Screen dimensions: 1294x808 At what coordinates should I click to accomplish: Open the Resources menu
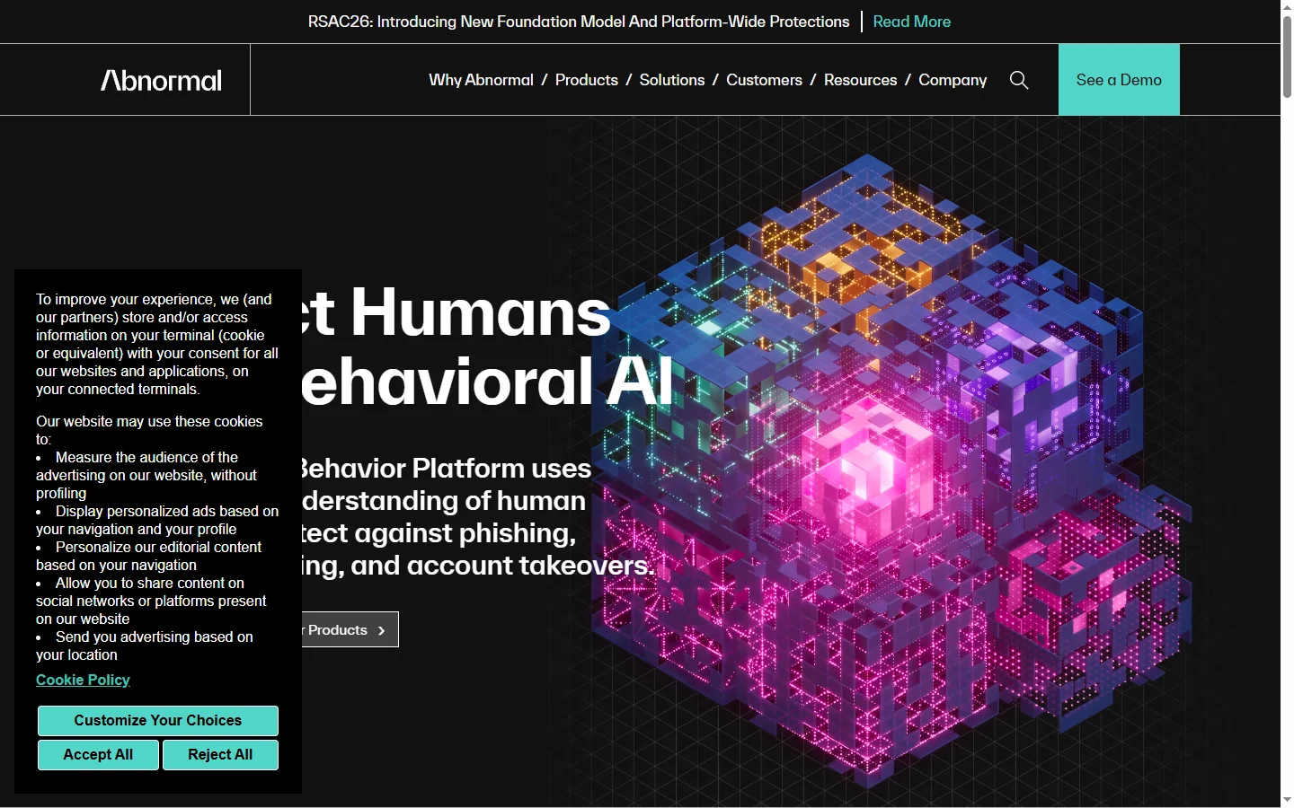[860, 80]
